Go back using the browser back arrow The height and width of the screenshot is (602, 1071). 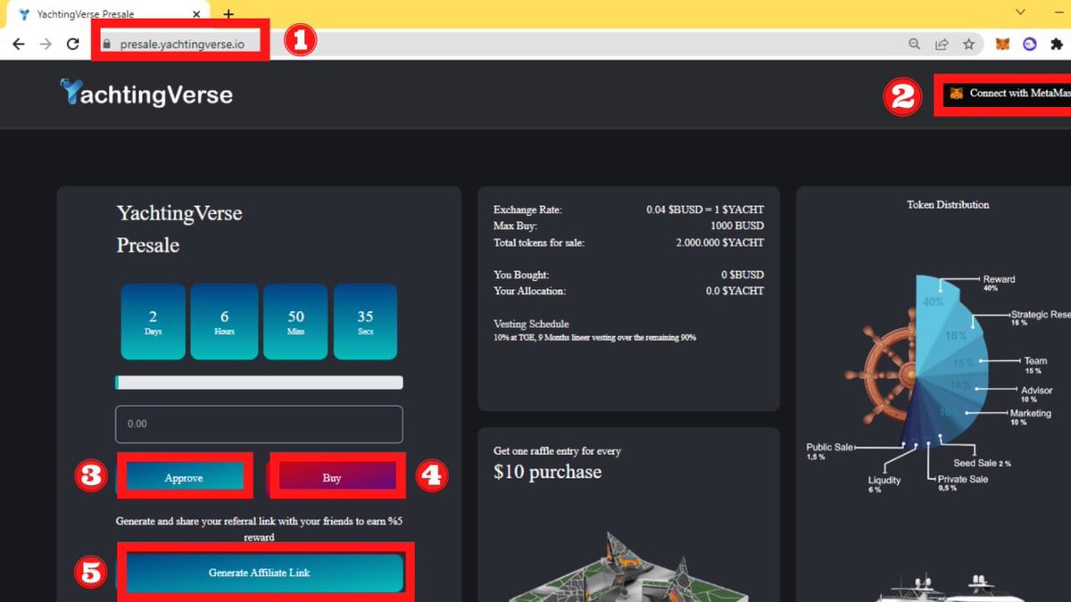pos(18,44)
